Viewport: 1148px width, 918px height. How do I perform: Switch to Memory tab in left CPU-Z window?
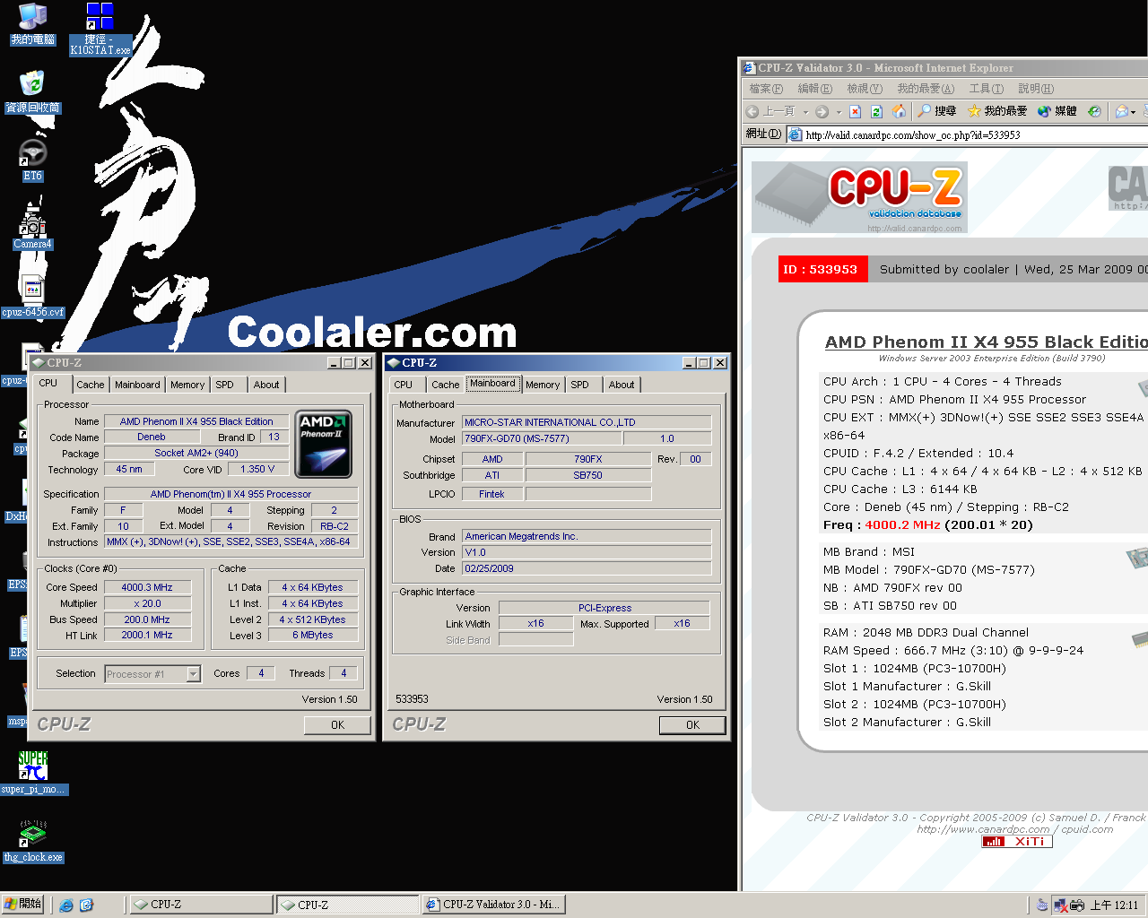pos(187,385)
